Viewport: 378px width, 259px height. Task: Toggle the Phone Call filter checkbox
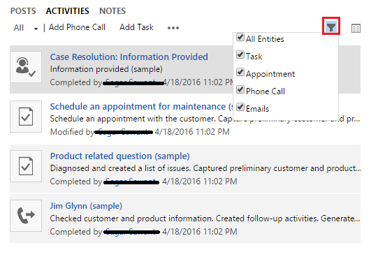click(240, 89)
